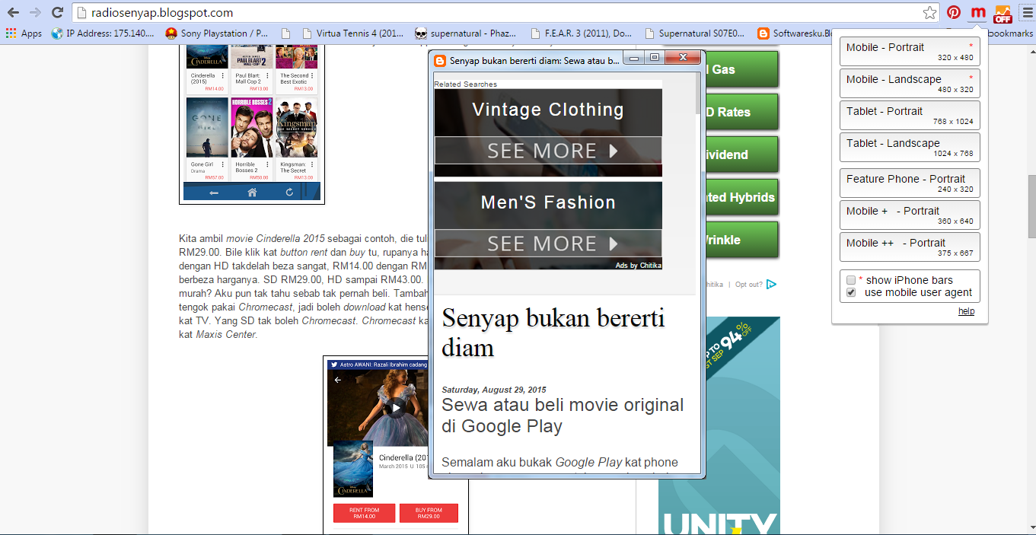The width and height of the screenshot is (1036, 535).
Task: Select Feature Phone - Portrait 240 x 320
Action: click(x=910, y=183)
